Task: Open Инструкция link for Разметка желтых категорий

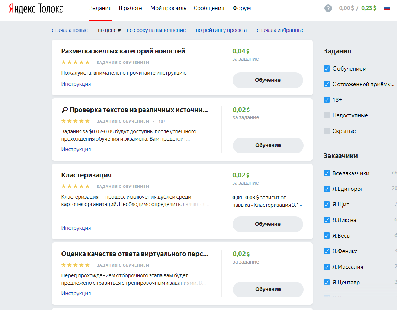Action: tap(76, 84)
